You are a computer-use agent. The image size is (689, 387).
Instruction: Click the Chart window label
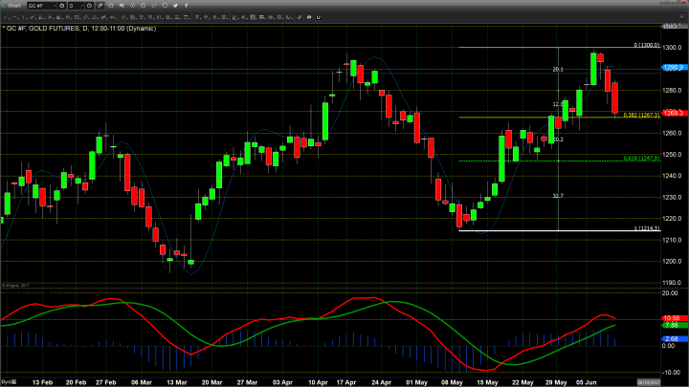pos(14,6)
